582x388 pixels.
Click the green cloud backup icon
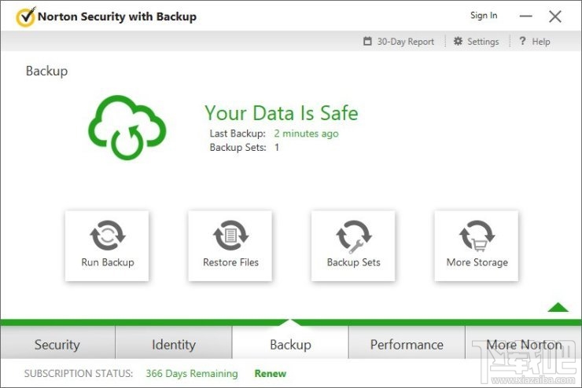(127, 127)
